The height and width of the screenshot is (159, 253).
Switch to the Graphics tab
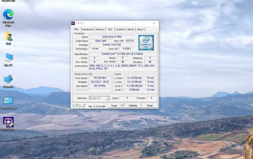tap(120, 29)
